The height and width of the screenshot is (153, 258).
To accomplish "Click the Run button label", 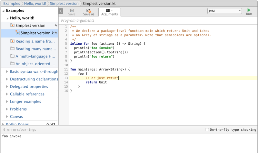I will [x=249, y=14].
